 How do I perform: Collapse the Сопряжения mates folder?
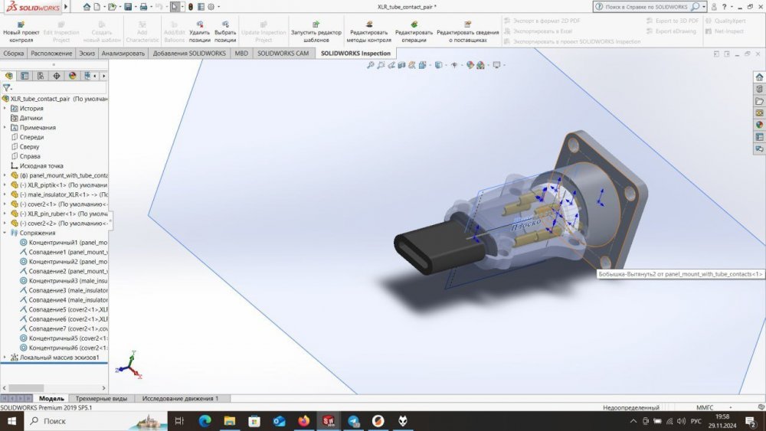(x=5, y=233)
